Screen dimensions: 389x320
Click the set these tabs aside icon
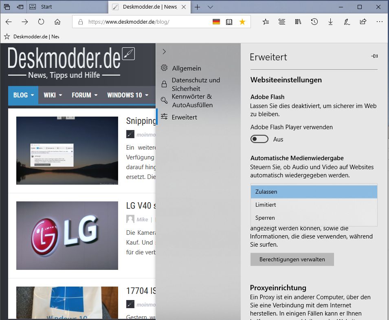(20, 7)
